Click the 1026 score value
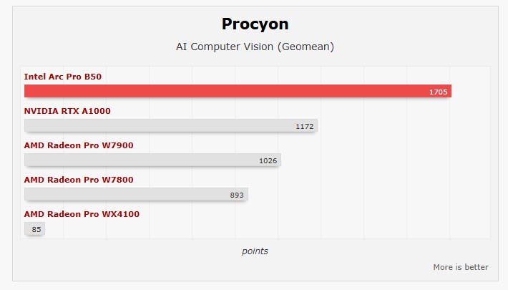Image resolution: width=508 pixels, height=290 pixels. [268, 160]
